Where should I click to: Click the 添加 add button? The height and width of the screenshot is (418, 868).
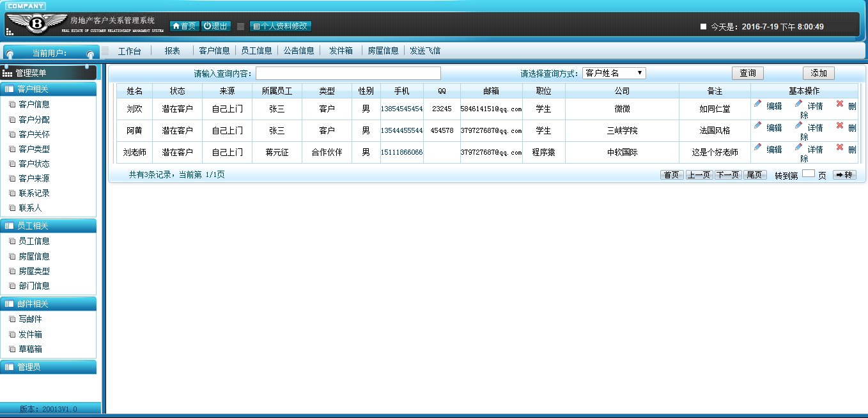[819, 74]
